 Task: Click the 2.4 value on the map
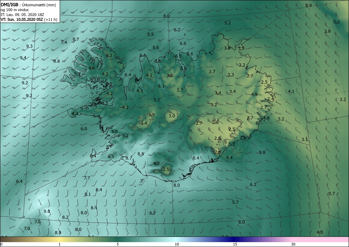[270, 99]
